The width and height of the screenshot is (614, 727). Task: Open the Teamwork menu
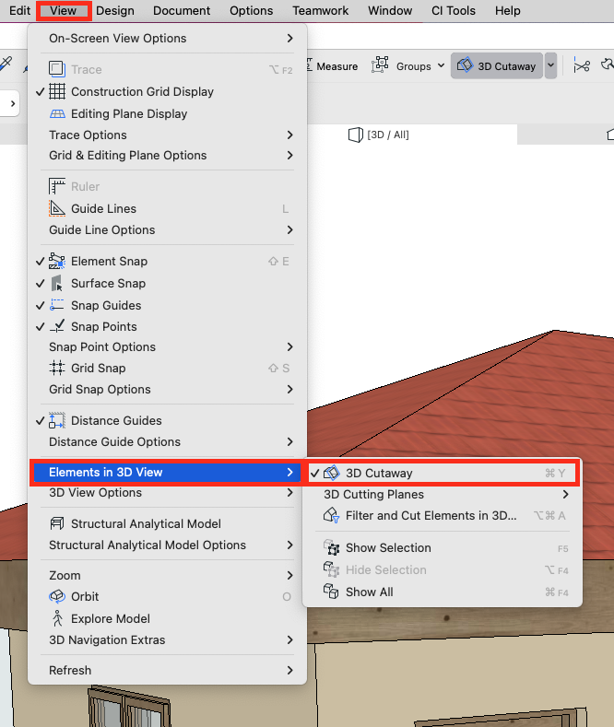[x=321, y=11]
